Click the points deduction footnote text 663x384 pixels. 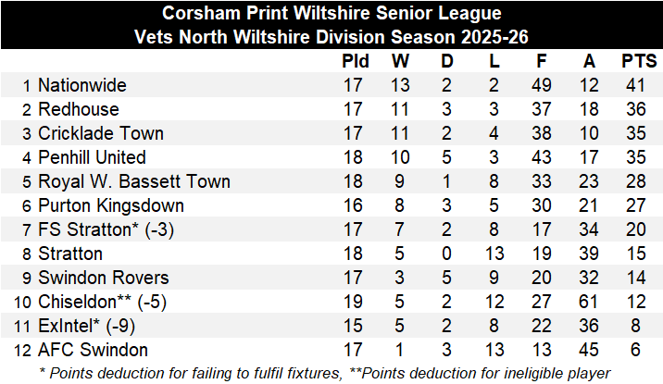click(331, 372)
